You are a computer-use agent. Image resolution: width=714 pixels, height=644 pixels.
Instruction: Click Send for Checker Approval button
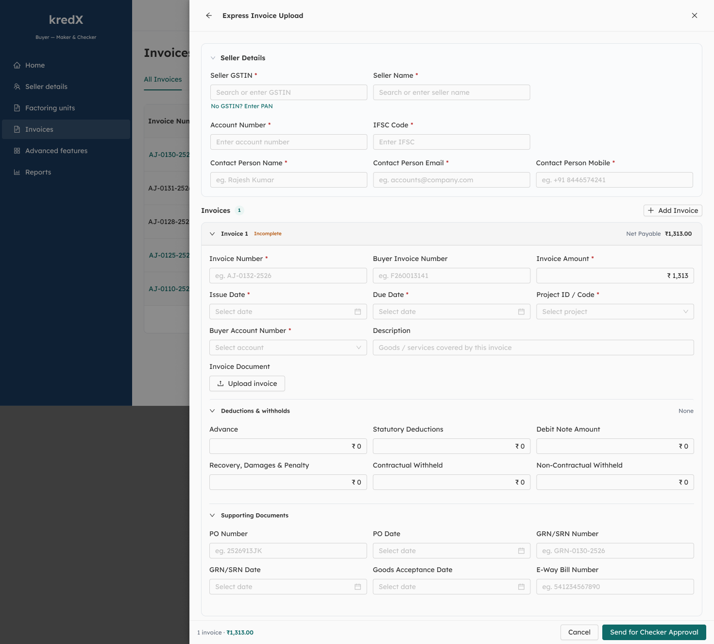tap(654, 632)
